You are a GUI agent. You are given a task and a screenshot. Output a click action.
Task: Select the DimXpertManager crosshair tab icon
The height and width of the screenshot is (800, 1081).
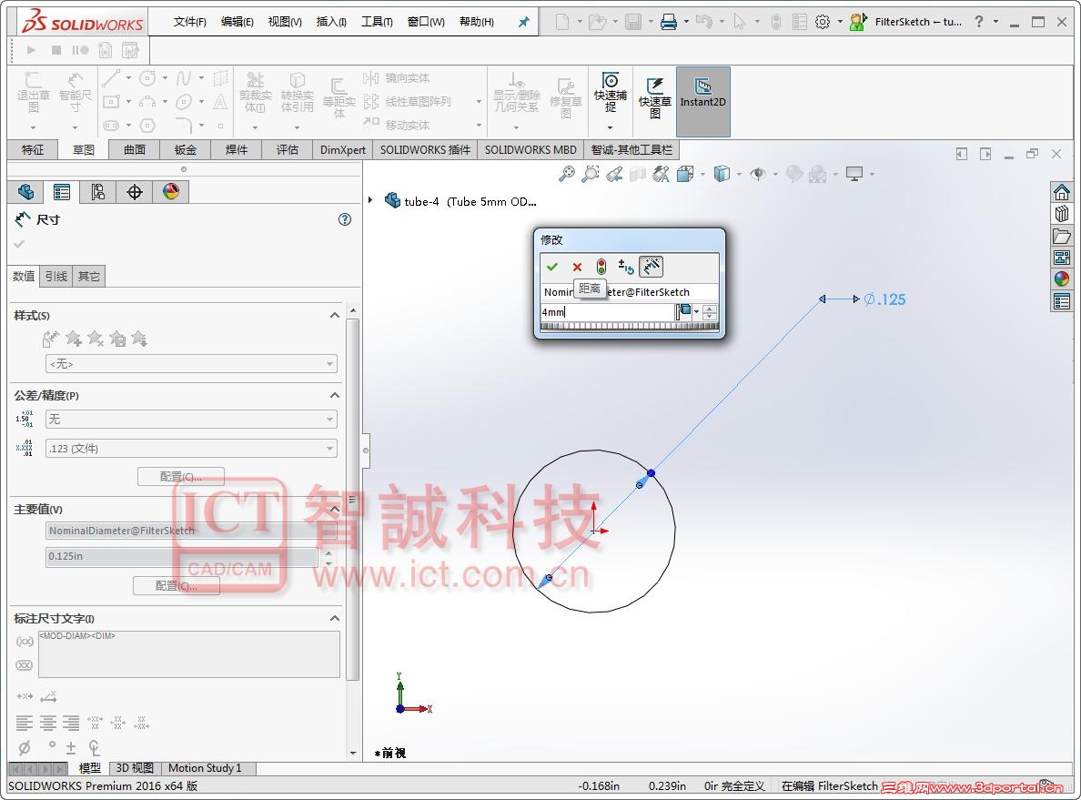tap(135, 192)
